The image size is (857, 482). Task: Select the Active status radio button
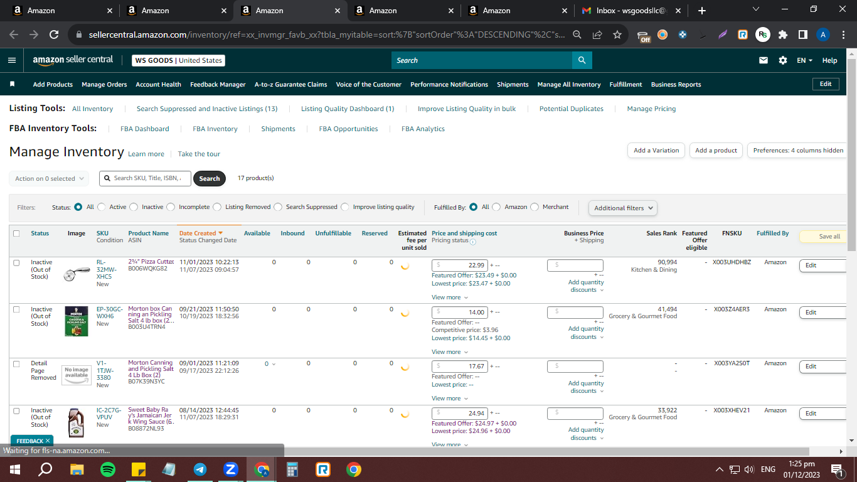(103, 206)
